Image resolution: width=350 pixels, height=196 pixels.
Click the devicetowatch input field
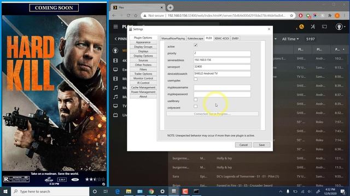(222, 74)
